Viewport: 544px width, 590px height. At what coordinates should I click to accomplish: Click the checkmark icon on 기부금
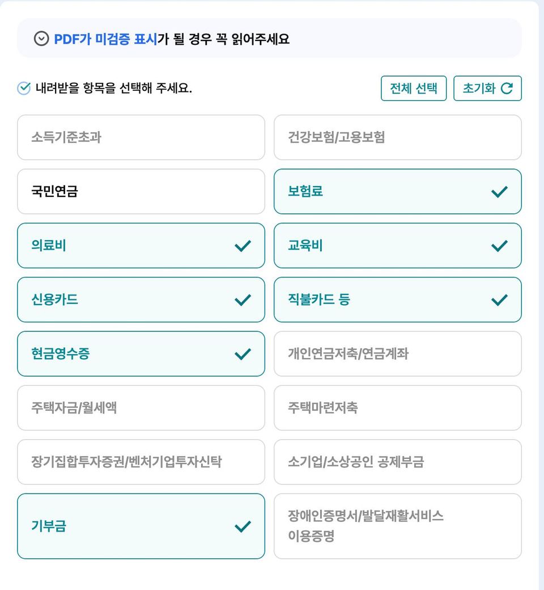pos(243,526)
